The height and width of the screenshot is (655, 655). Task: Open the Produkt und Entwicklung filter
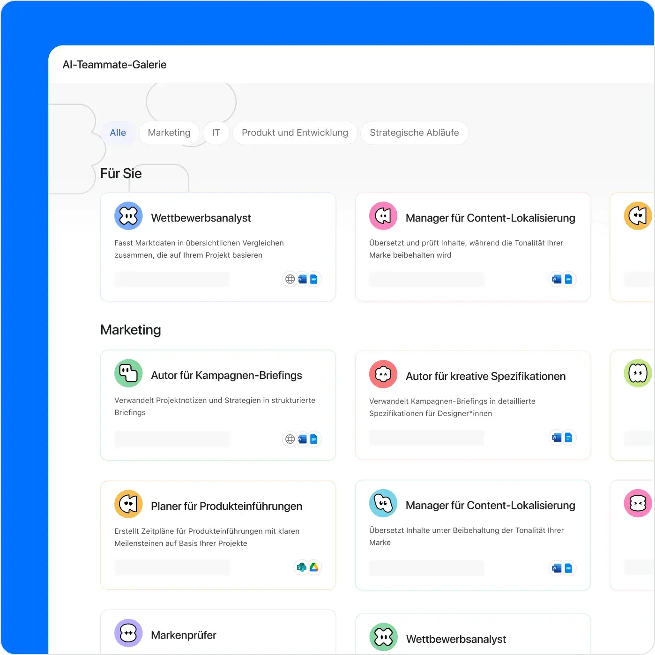295,133
